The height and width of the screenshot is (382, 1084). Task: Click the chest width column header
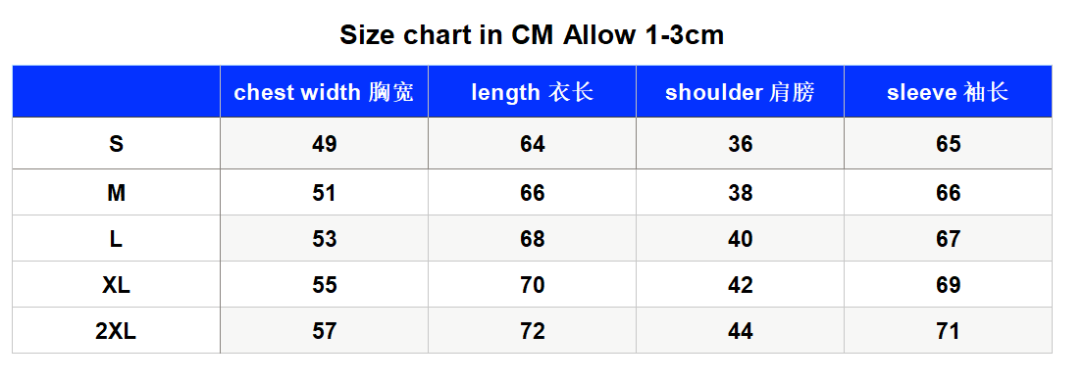click(x=325, y=92)
